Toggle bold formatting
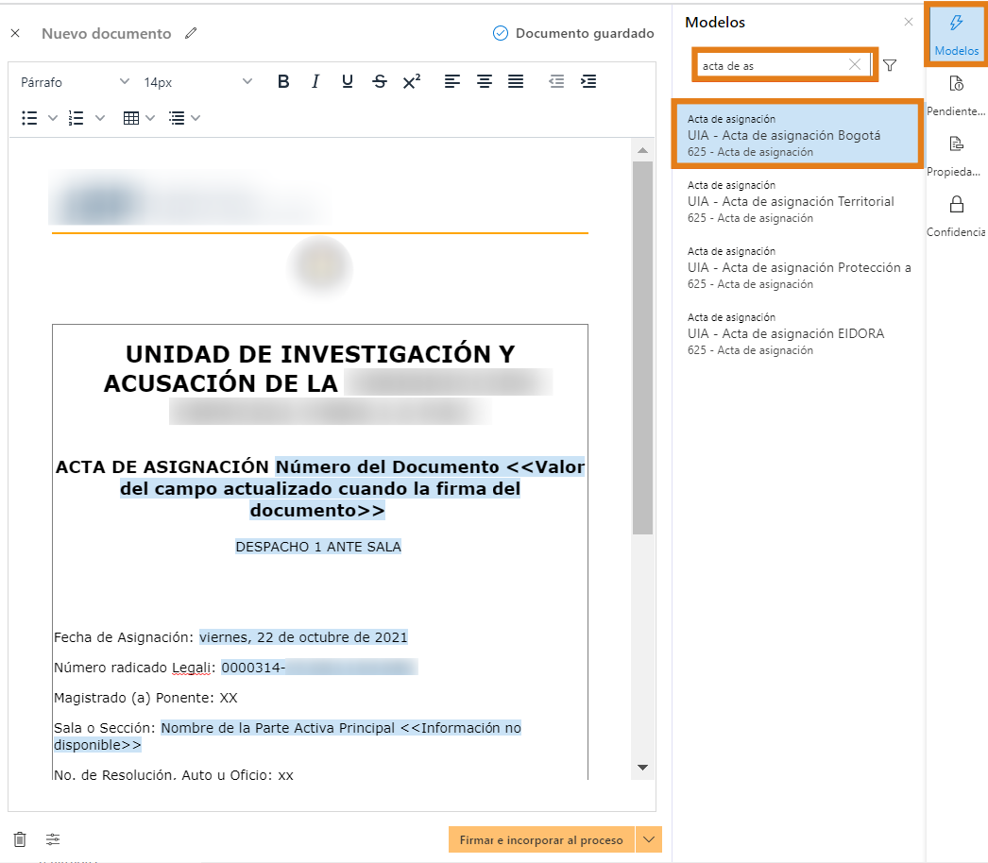 click(282, 81)
